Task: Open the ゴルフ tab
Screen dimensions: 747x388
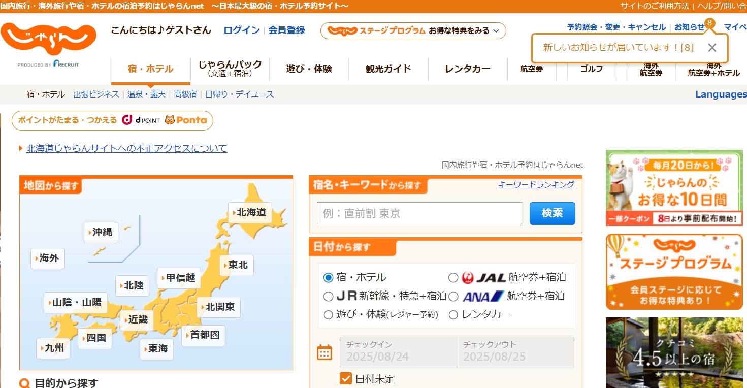Action: coord(592,69)
